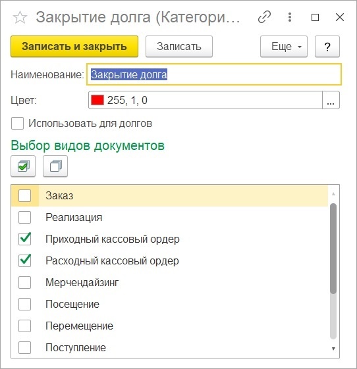This screenshot has width=357, height=369.
Task: Close the Закрытие долга form
Action: [x=340, y=17]
